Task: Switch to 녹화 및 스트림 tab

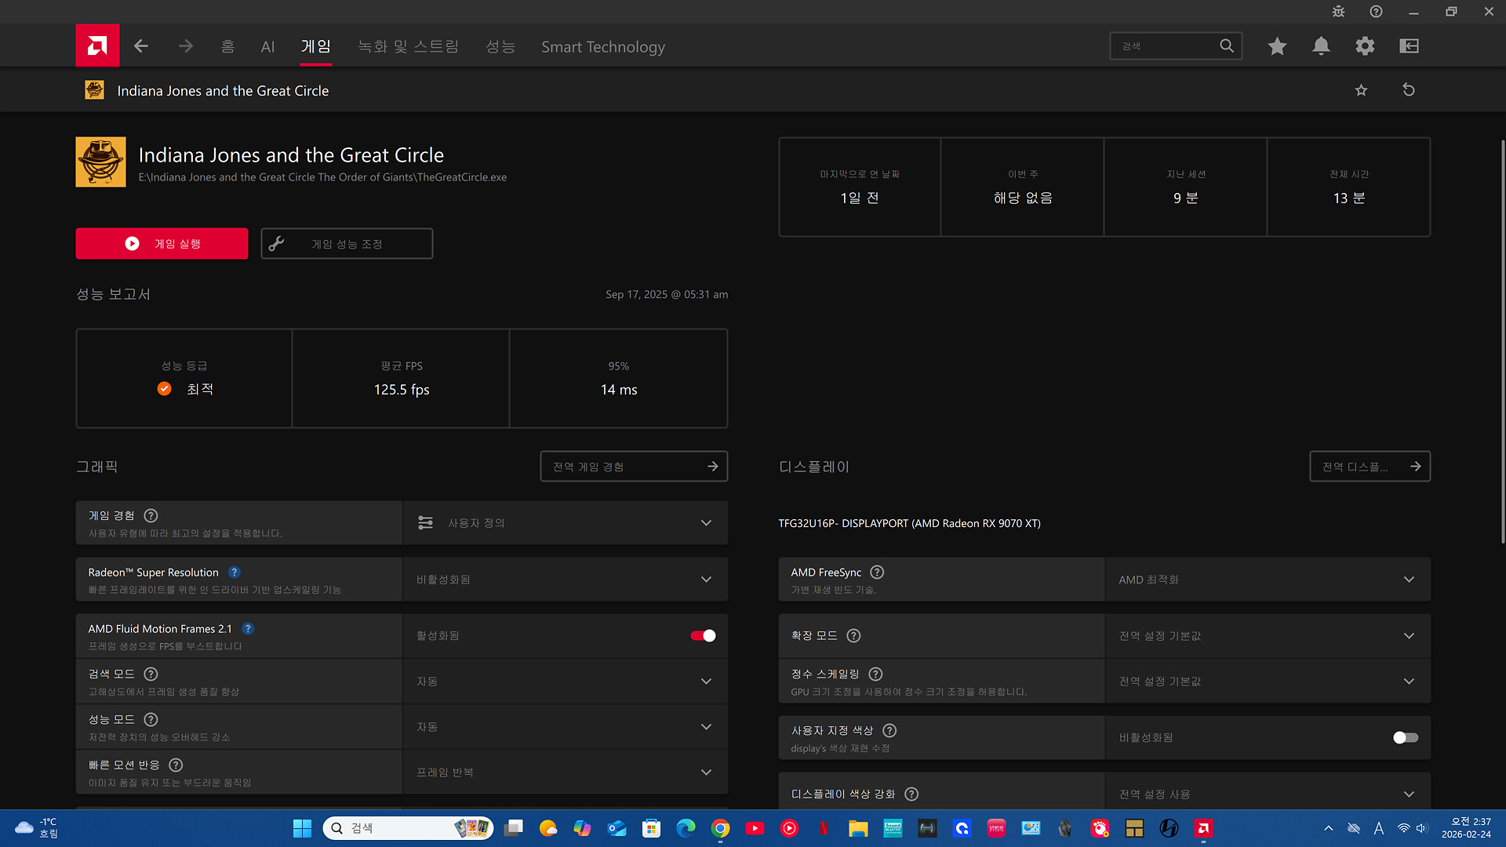Action: coord(408,47)
